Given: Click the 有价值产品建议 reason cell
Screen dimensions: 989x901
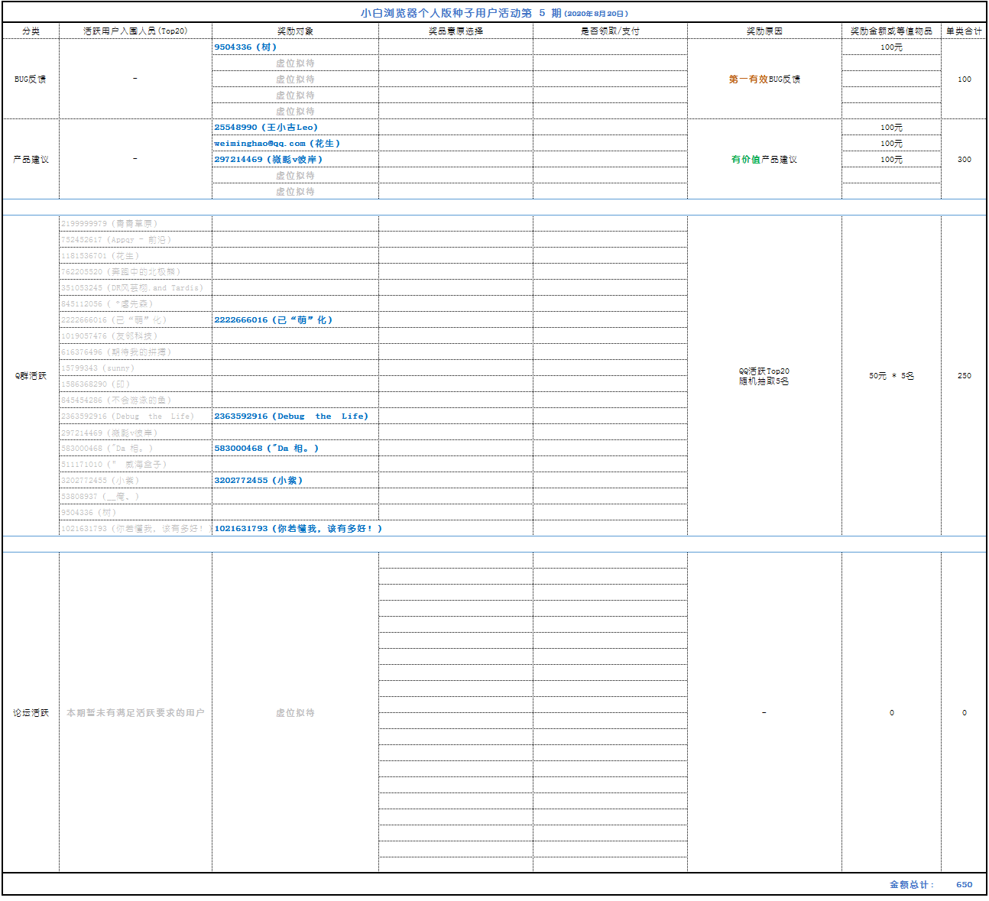Looking at the screenshot, I should (764, 160).
